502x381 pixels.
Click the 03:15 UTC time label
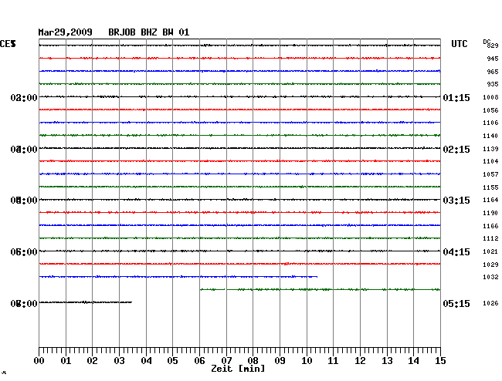pos(456,201)
